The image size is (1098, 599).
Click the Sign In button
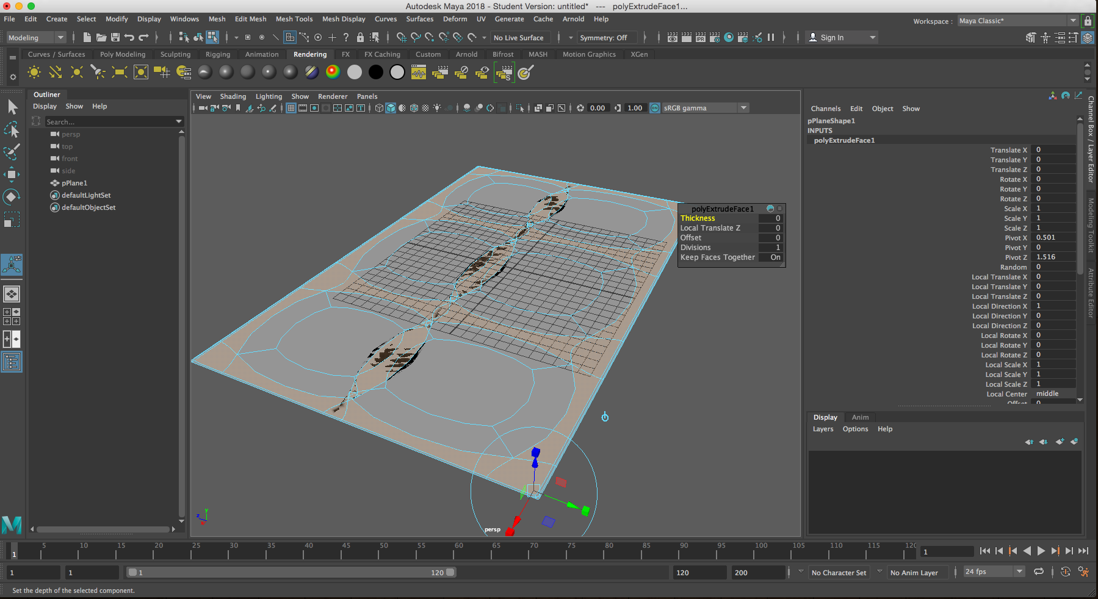[x=831, y=37]
